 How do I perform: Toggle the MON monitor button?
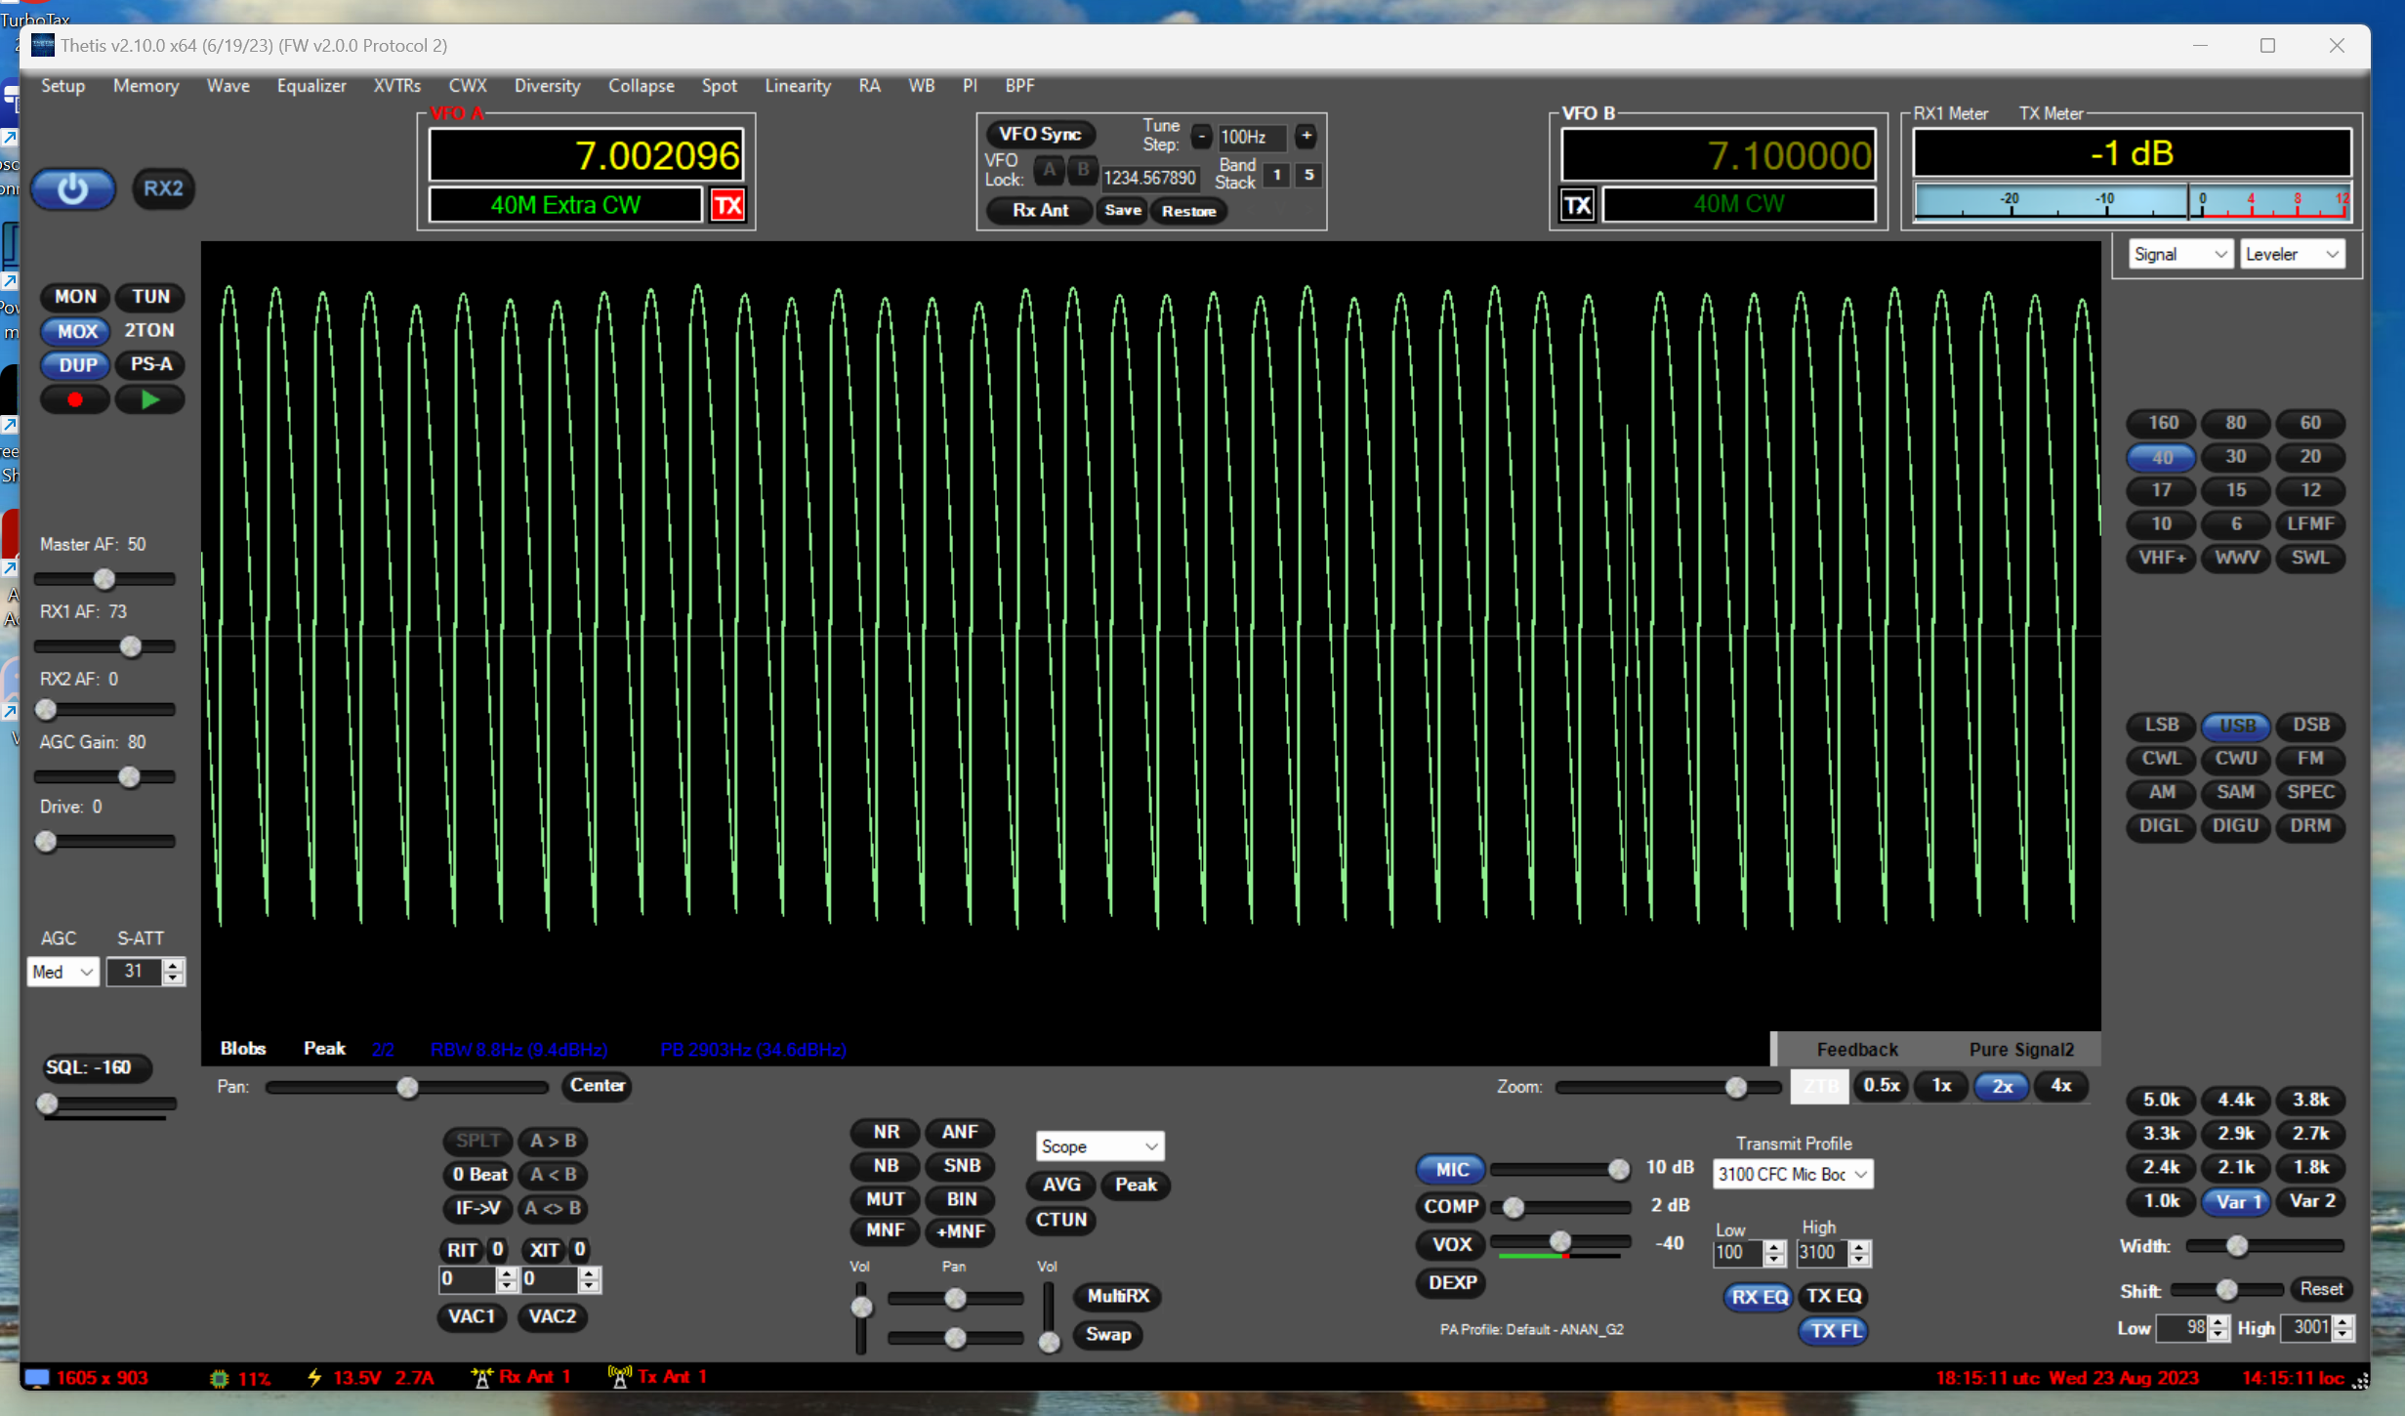click(75, 297)
